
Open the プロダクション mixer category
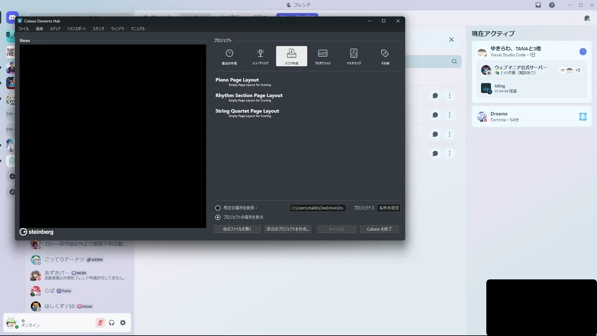(322, 56)
